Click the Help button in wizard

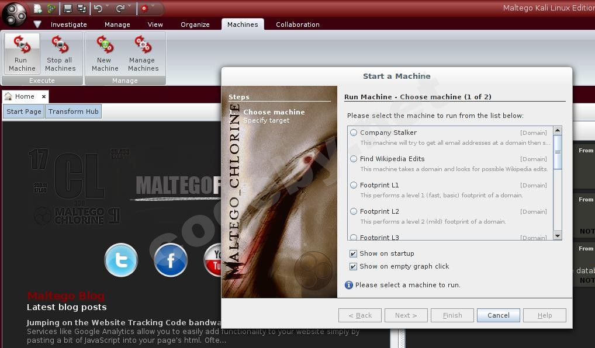click(545, 315)
